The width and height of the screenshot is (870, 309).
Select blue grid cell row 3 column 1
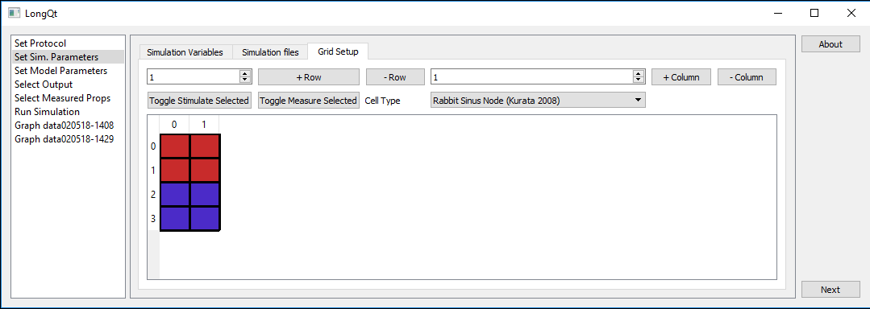205,219
